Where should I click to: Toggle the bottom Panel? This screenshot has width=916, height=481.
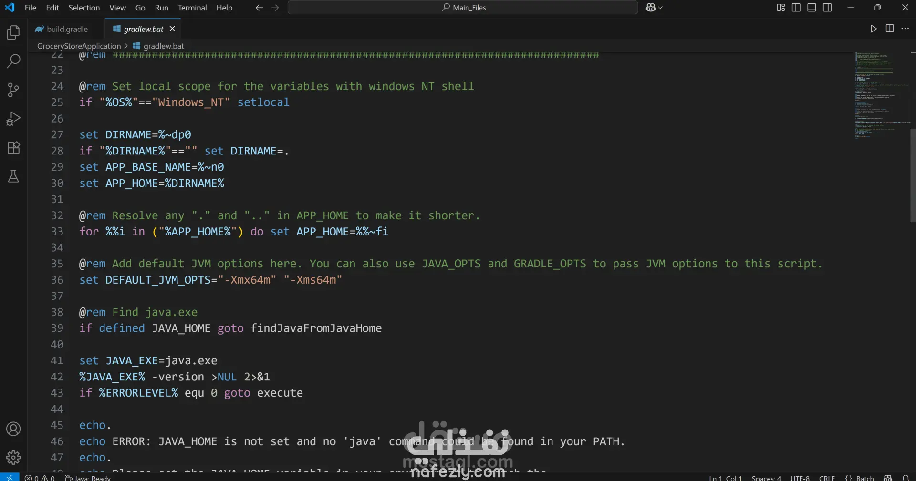coord(812,8)
